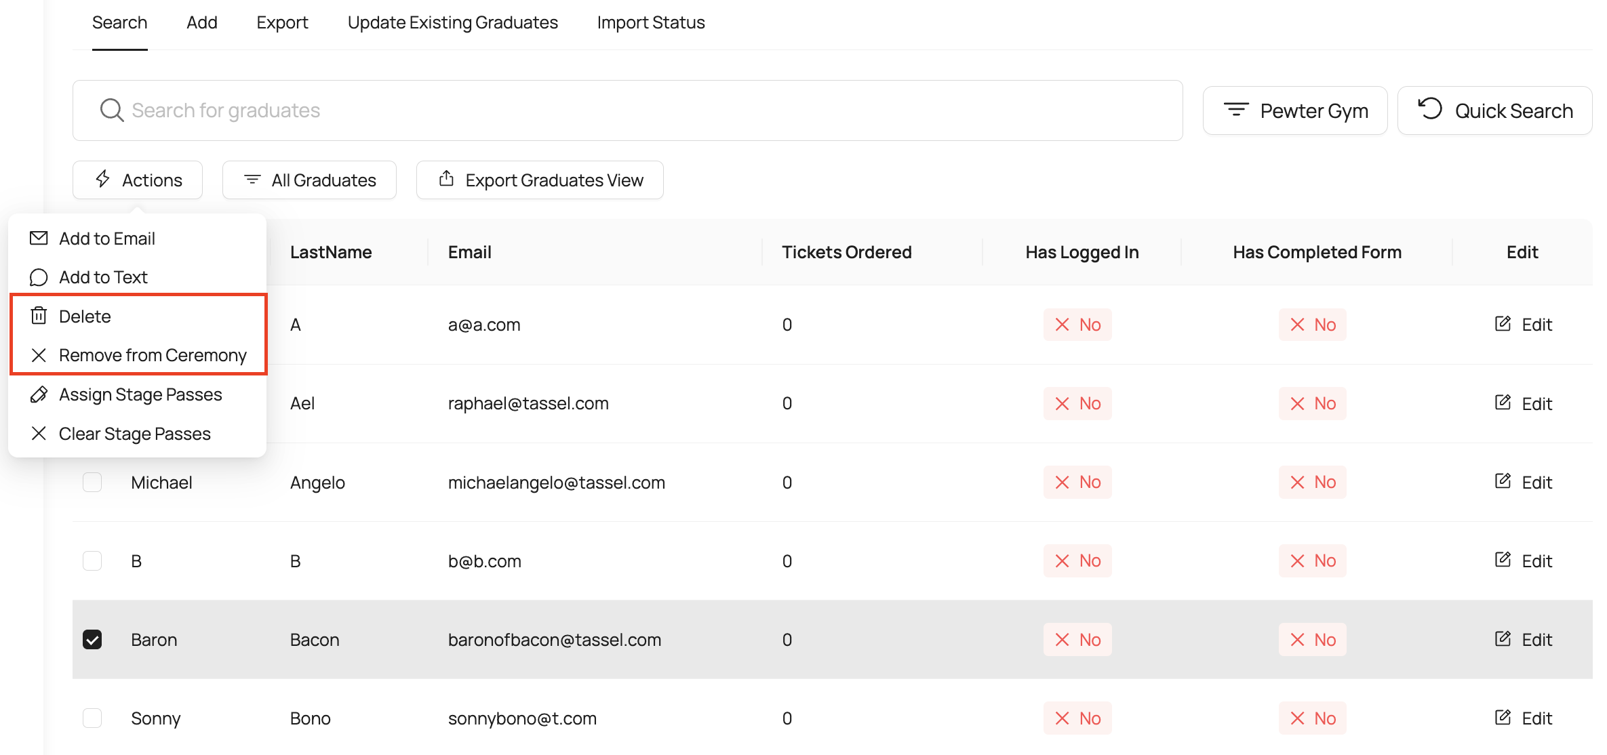The image size is (1607, 755).
Task: Click the envelope icon for Add to Email
Action: coord(39,239)
